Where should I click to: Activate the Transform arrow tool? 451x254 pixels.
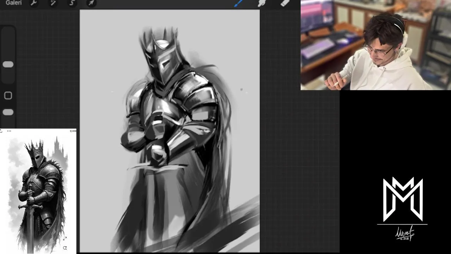coord(91,3)
